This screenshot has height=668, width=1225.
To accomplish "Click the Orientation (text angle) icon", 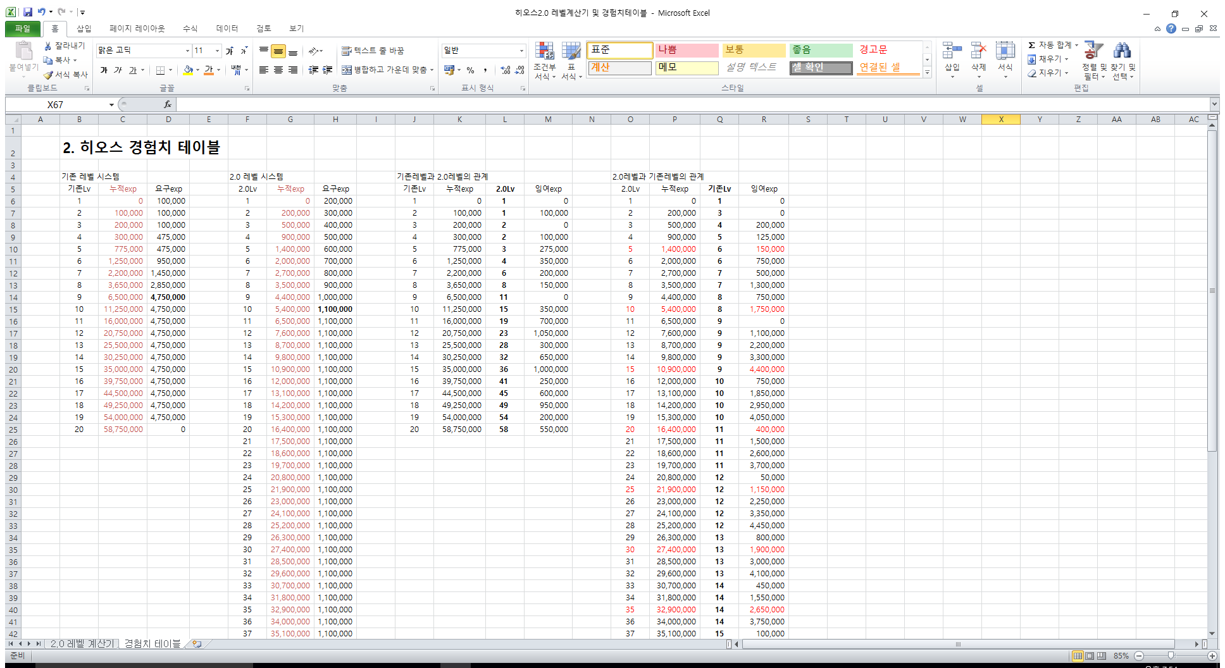I will 313,51.
